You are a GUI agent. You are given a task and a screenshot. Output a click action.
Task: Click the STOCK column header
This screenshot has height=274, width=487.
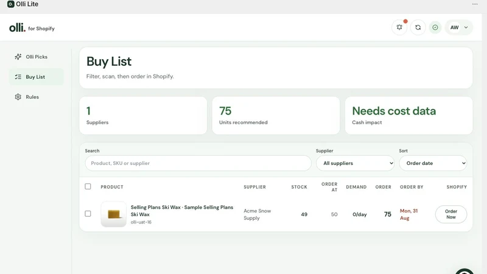299,187
